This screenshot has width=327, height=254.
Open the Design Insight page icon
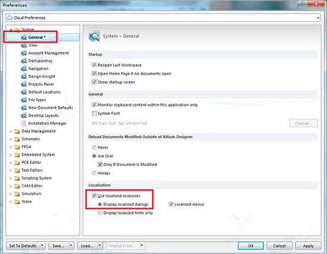click(24, 77)
